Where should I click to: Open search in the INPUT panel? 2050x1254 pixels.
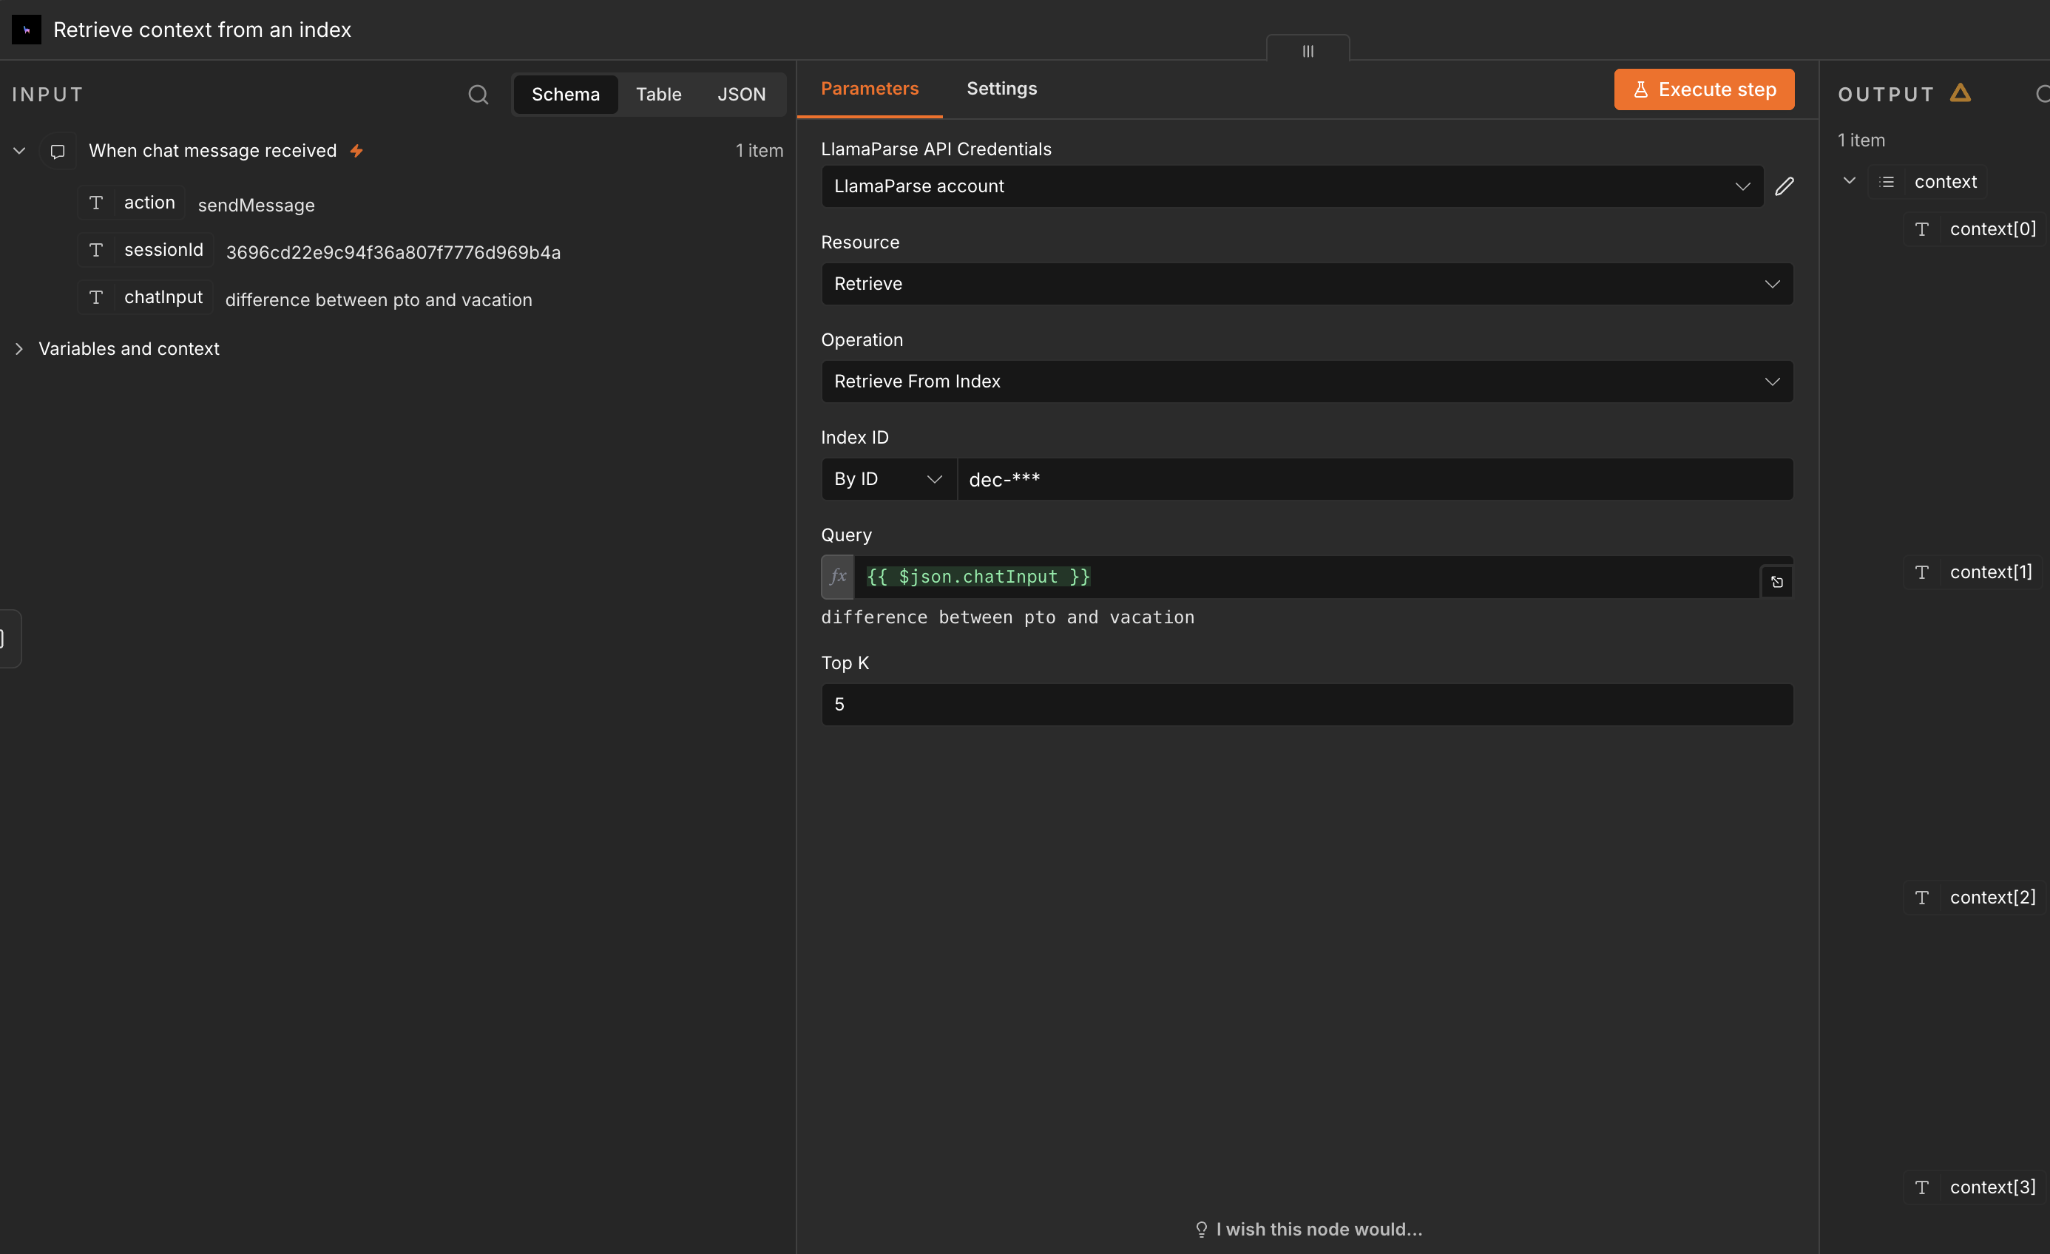pos(478,95)
